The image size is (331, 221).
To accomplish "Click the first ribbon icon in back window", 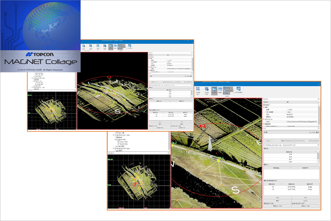I will coord(84,46).
